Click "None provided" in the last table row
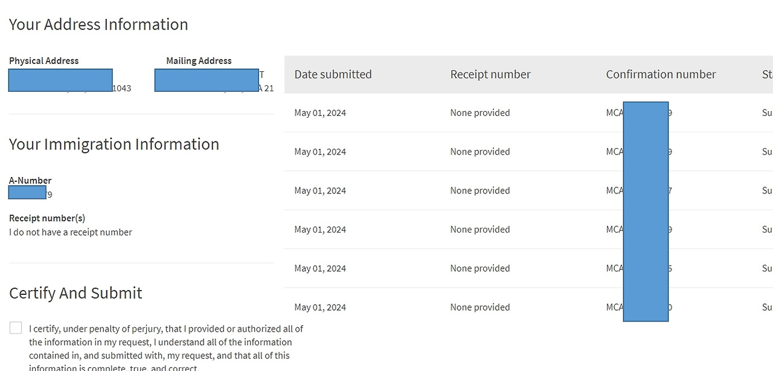 [480, 307]
